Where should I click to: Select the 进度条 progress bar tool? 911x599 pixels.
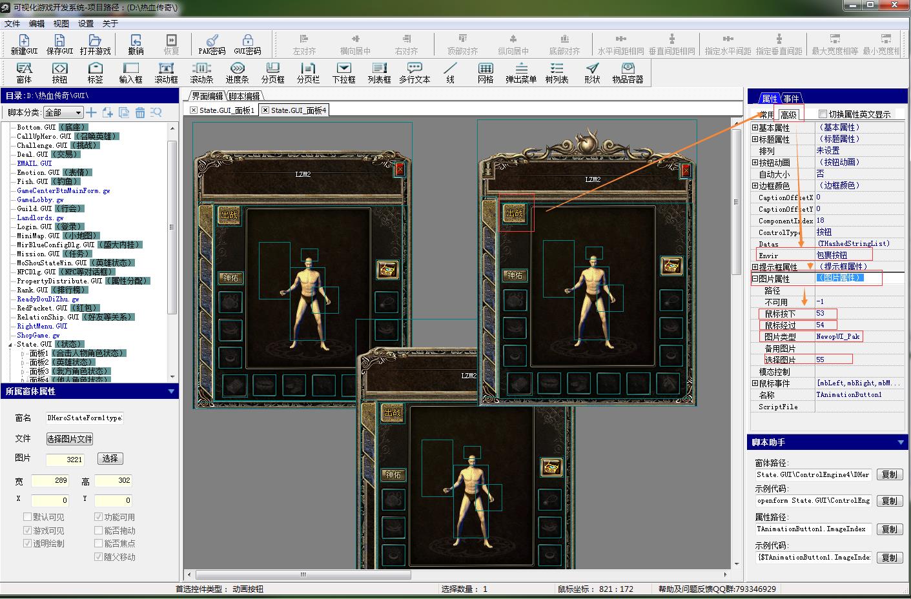click(x=237, y=73)
